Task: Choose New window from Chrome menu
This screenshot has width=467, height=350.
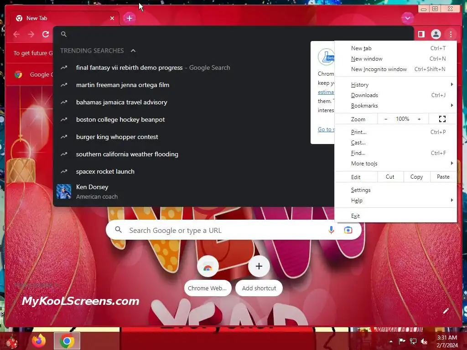Action: tap(395, 59)
